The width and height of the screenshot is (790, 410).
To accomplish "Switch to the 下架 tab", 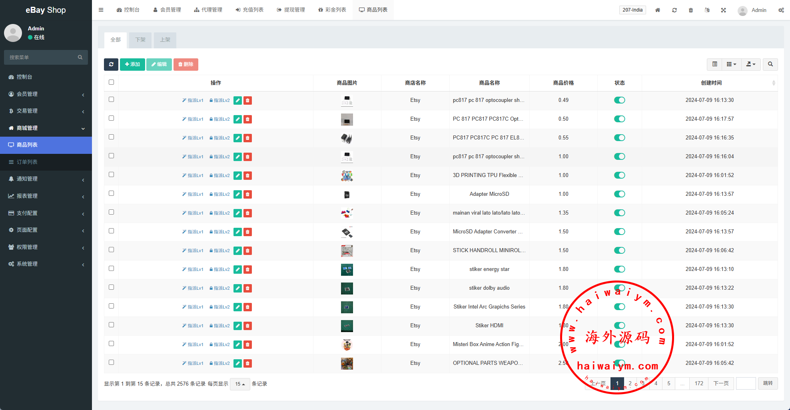I will 140,40.
